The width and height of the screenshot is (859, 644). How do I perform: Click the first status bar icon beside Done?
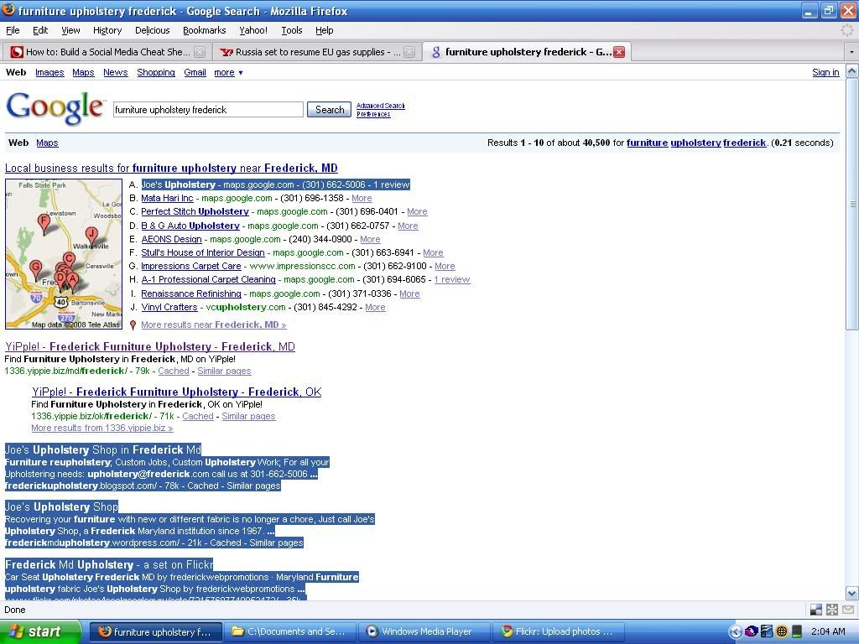[x=815, y=610]
